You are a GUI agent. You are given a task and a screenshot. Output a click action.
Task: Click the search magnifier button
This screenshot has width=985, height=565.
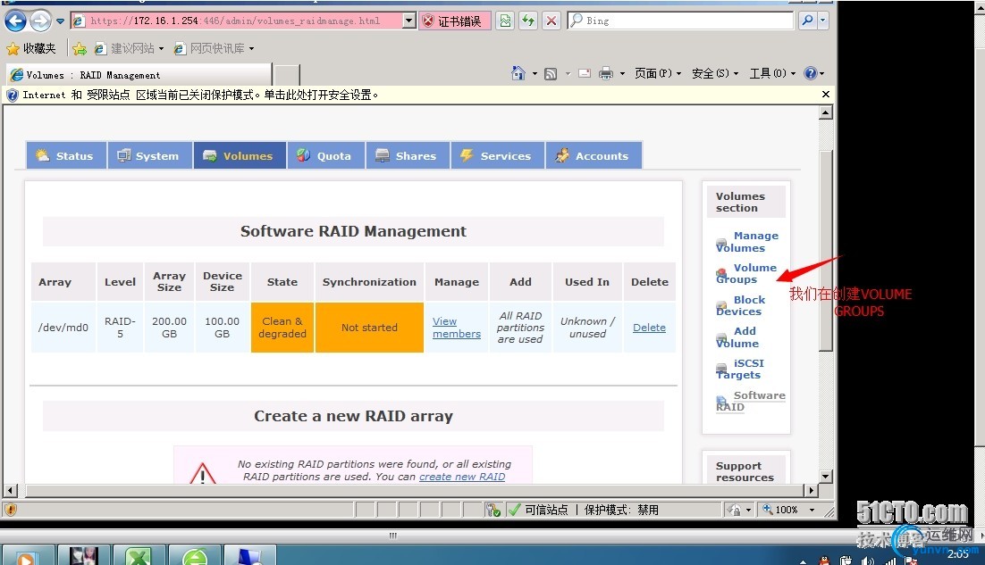tap(807, 21)
